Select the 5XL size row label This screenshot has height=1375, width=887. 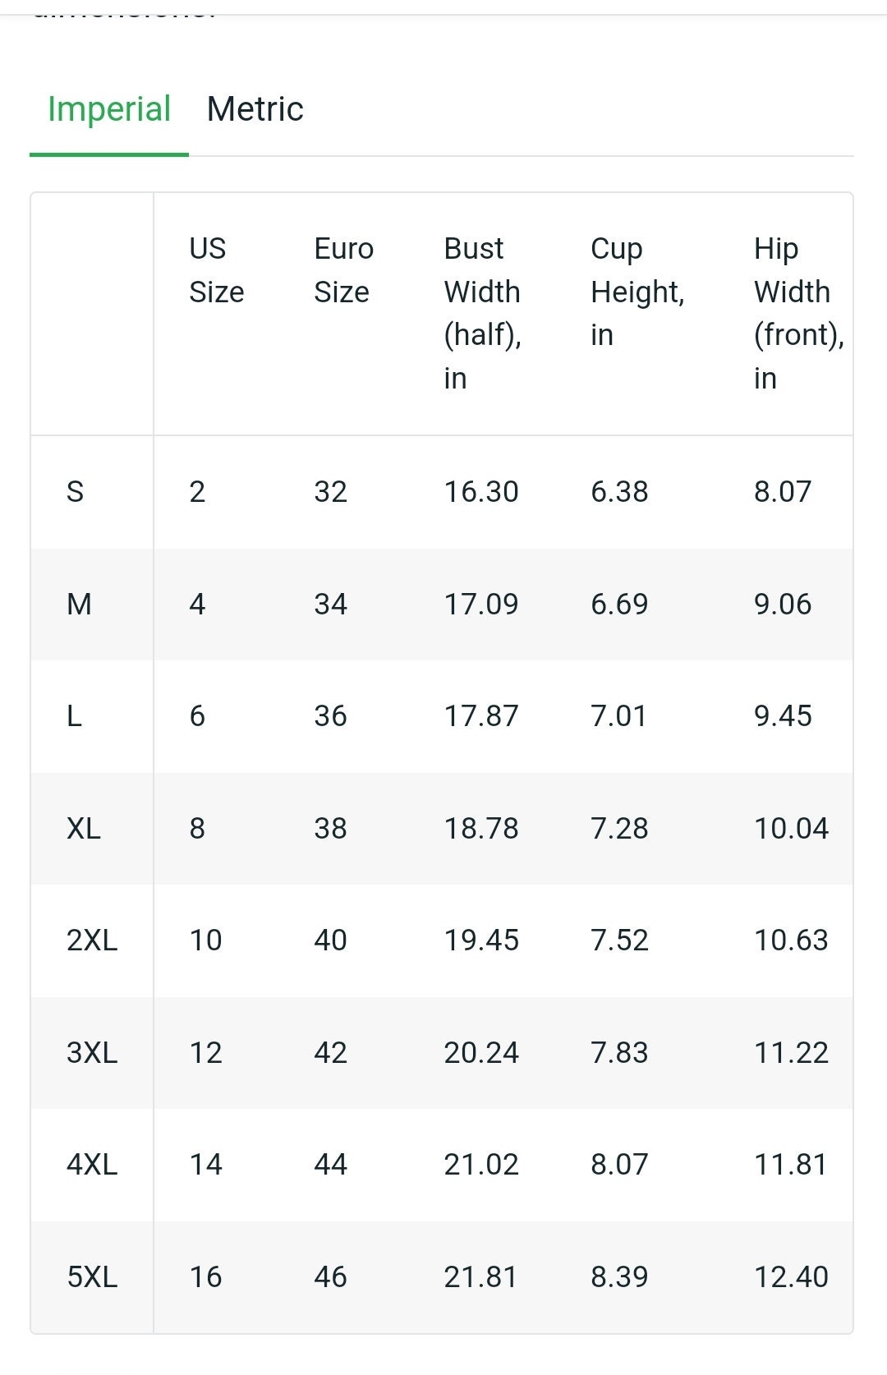(92, 1277)
